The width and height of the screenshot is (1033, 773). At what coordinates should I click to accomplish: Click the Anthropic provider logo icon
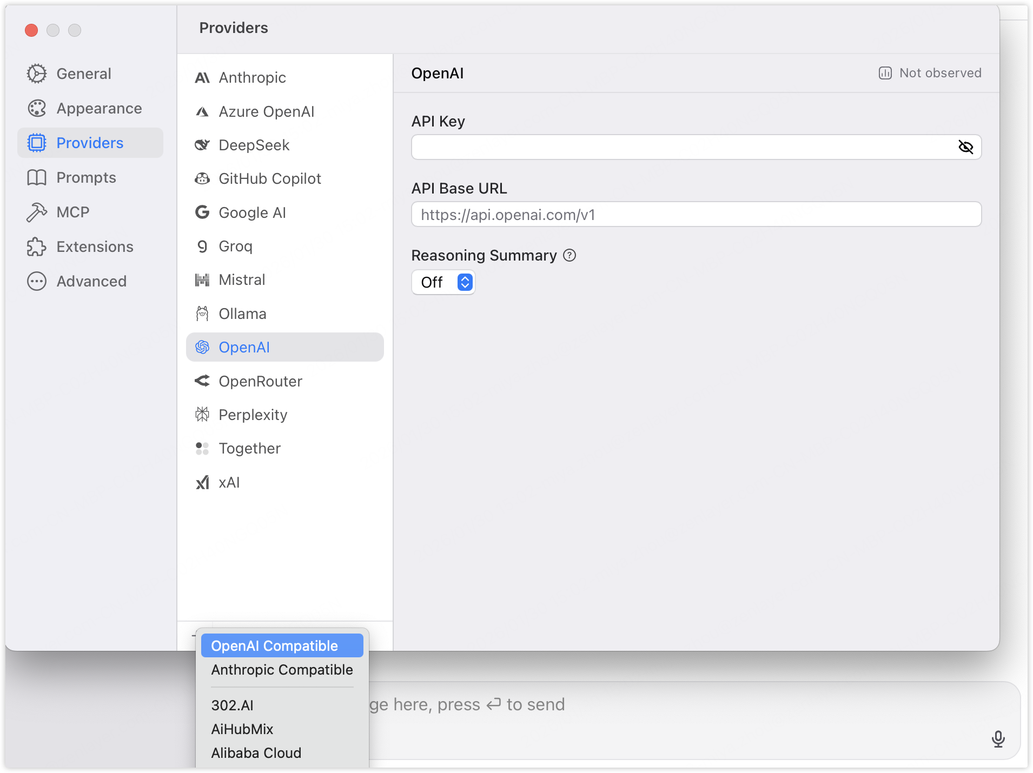pos(202,78)
